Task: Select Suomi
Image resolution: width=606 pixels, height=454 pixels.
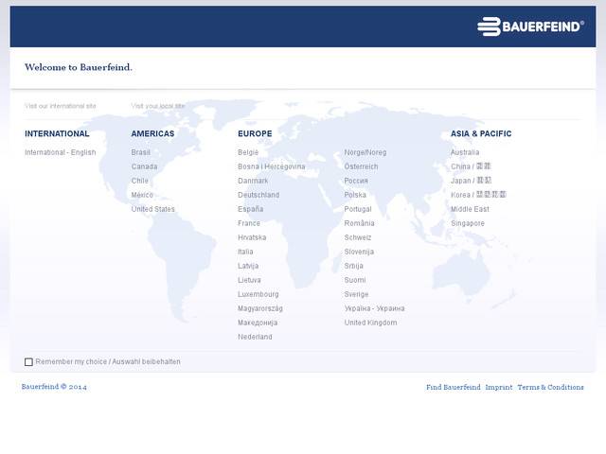Action: [355, 280]
